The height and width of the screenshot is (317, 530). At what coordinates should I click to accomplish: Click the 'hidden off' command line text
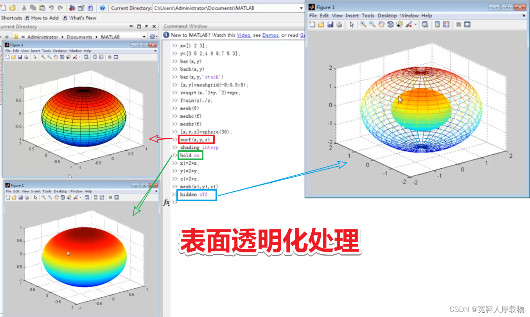[x=194, y=195]
